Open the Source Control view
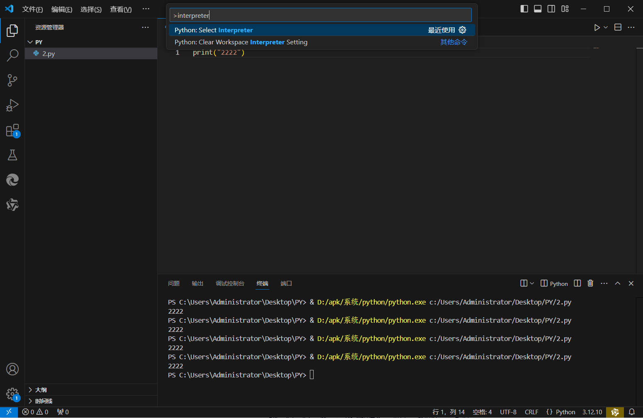 (x=12, y=80)
